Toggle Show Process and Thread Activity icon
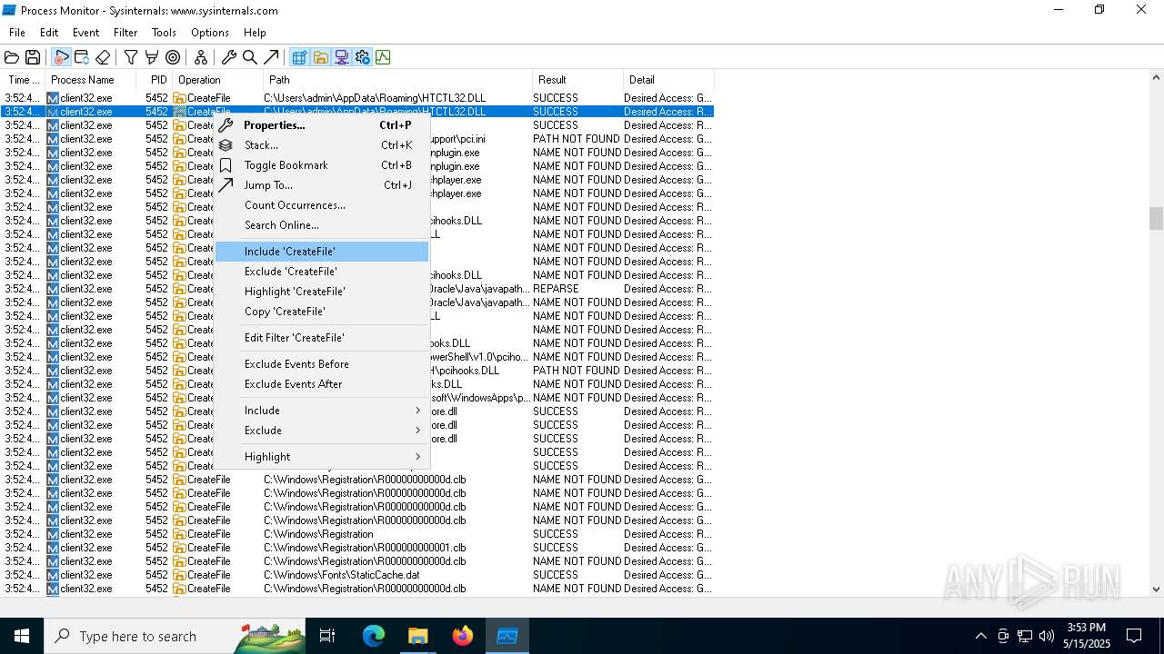 pyautogui.click(x=362, y=57)
